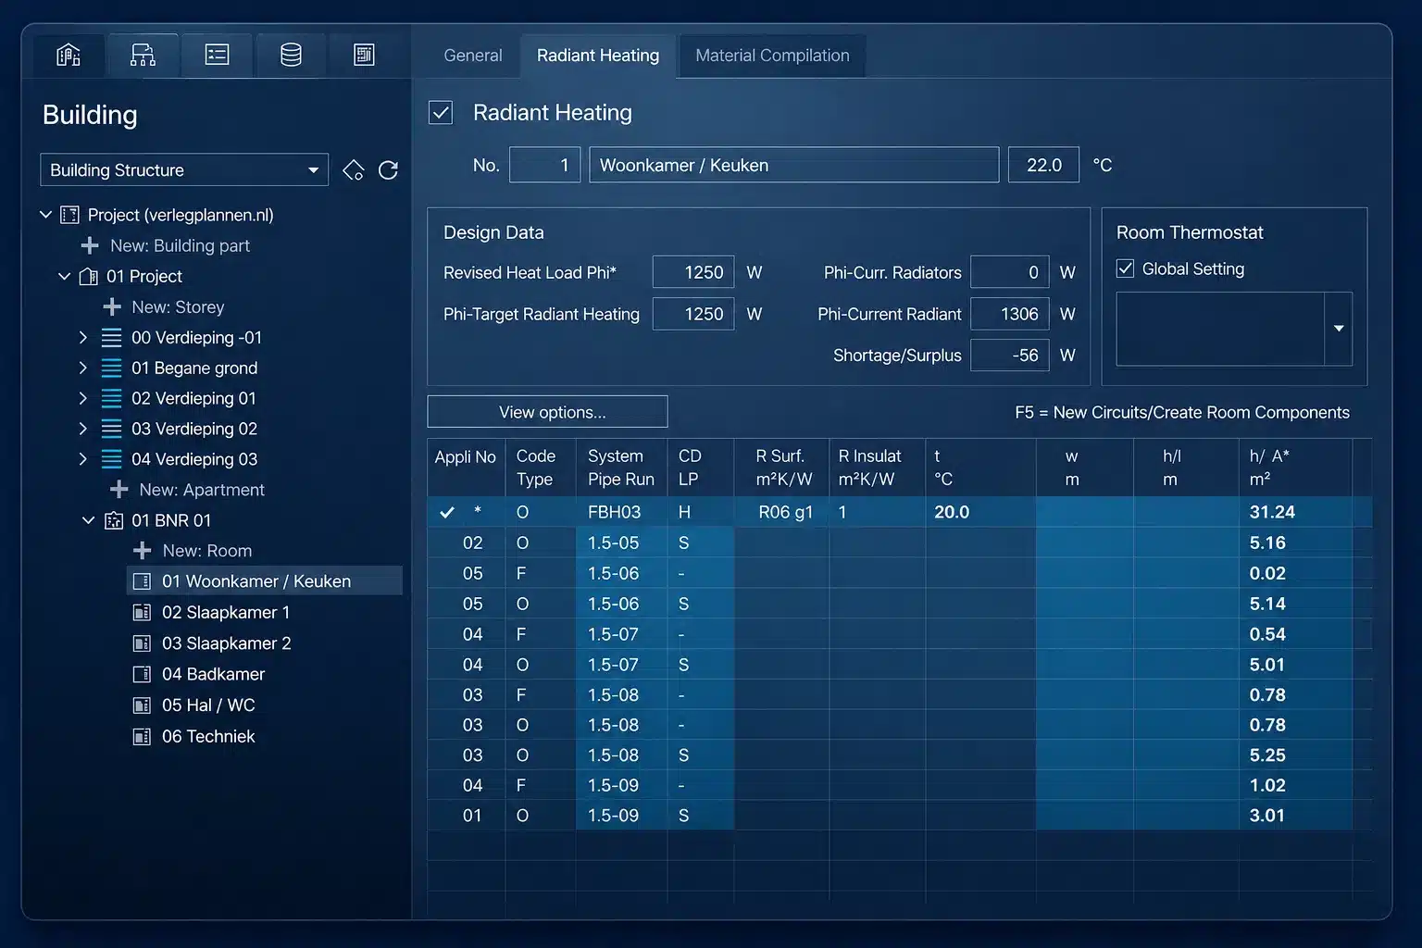
Task: Click the apartment icon of 01 BNR 01
Action: [113, 520]
